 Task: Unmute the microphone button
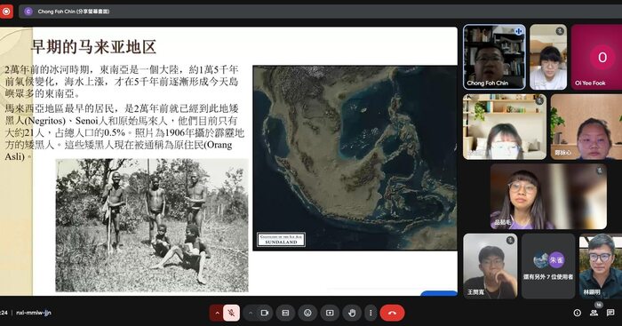tap(231, 313)
